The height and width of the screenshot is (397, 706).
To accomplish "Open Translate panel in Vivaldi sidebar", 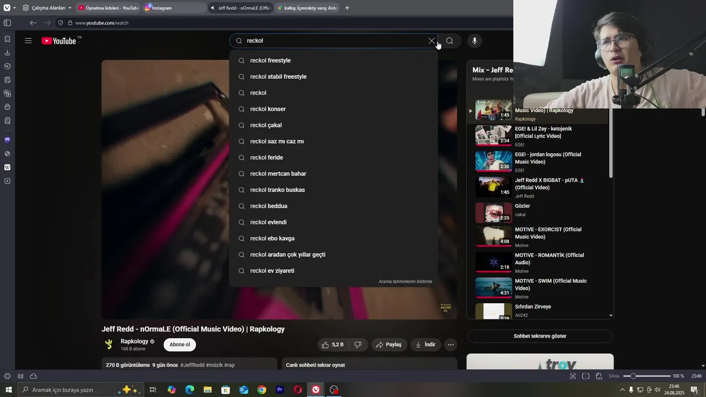I will [x=7, y=93].
